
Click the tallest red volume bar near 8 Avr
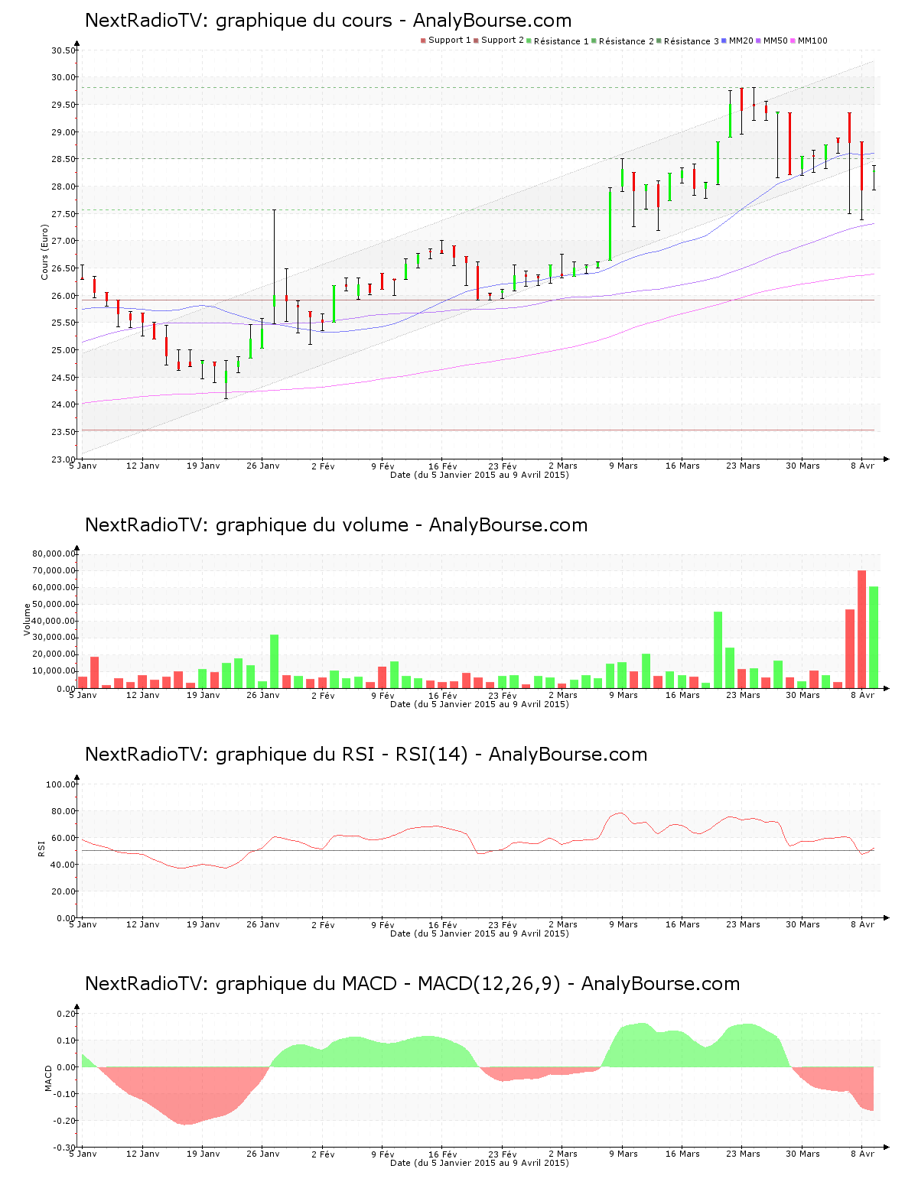861,629
